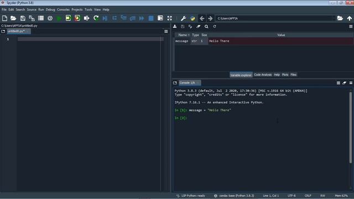Open the Search menu
Image resolution: width=354 pixels, height=199 pixels.
20,10
